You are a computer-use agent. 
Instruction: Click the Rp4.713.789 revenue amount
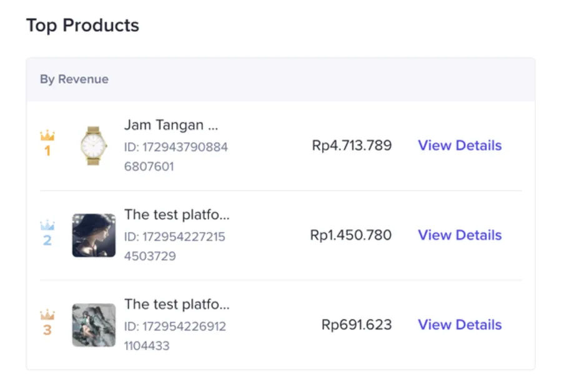pyautogui.click(x=352, y=146)
